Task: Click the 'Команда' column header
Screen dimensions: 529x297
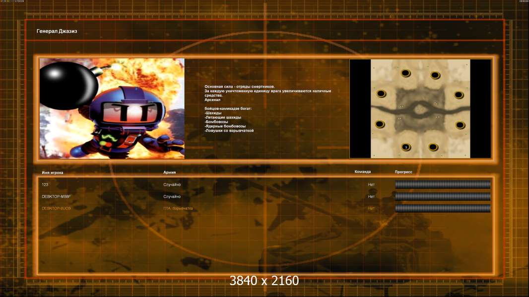Action: 363,172
